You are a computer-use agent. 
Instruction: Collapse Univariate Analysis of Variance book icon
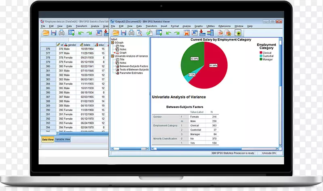click(113, 56)
